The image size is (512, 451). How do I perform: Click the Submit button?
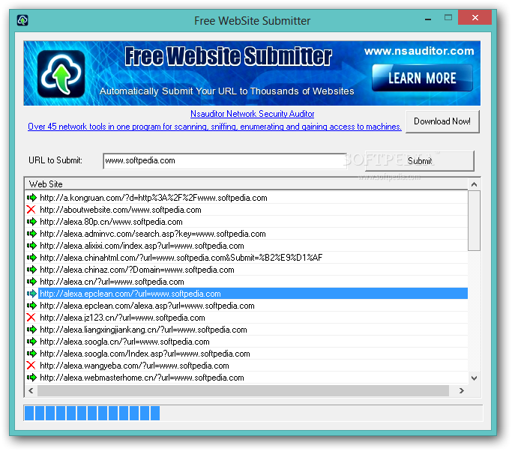[420, 160]
